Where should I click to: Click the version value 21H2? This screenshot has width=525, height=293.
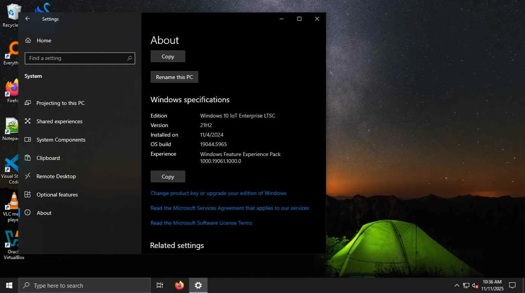click(x=206, y=125)
